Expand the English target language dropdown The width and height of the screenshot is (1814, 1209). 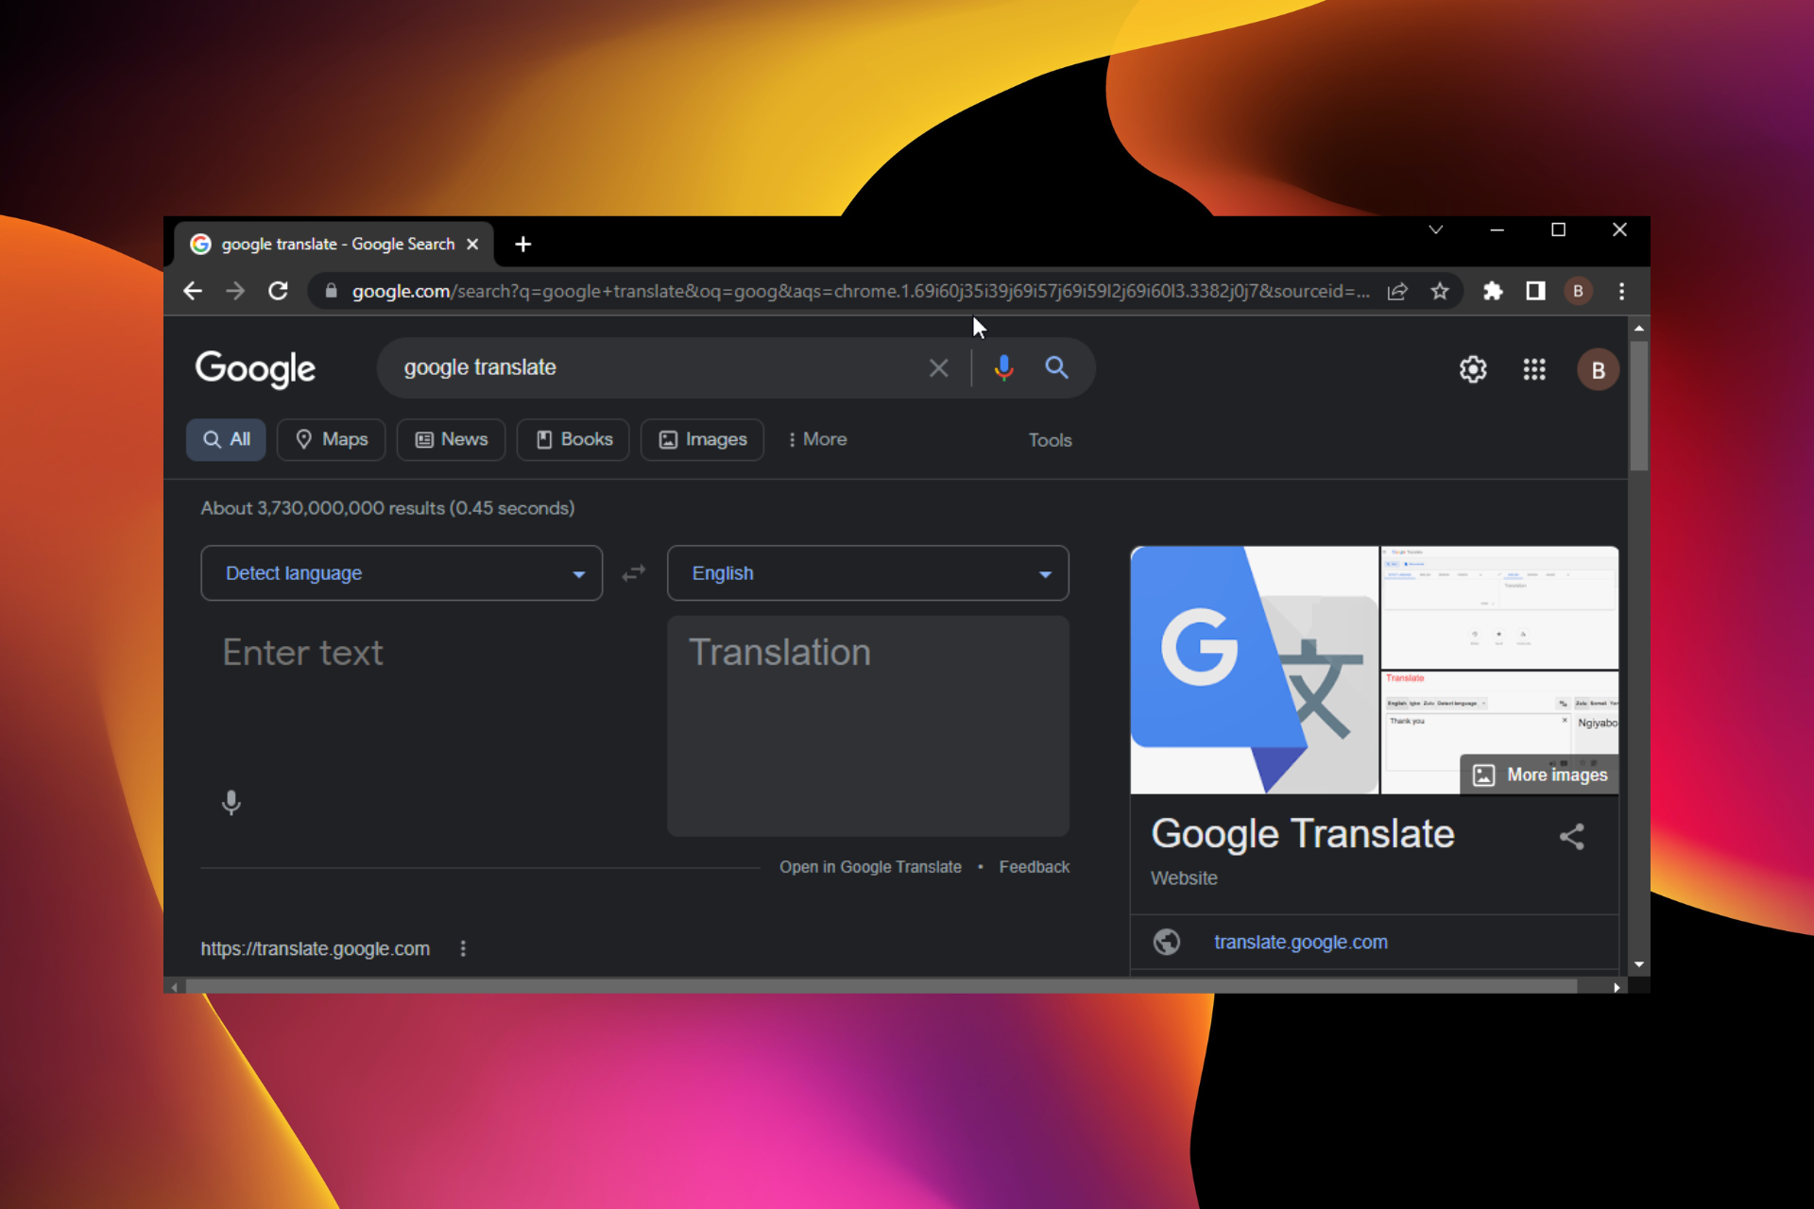(x=867, y=573)
